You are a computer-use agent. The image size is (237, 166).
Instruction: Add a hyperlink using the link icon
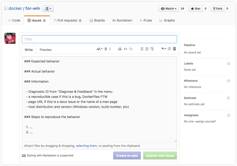[x=131, y=49]
